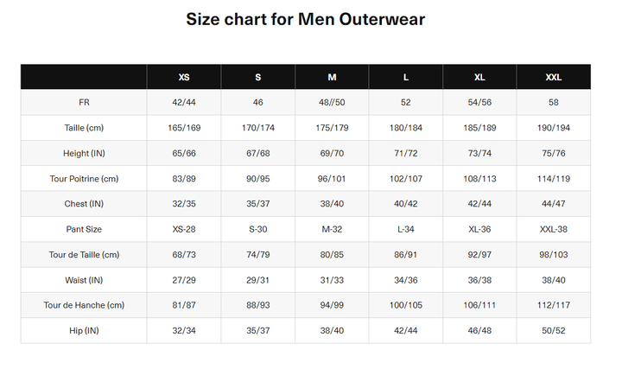Image resolution: width=622 pixels, height=369 pixels.
Task: Click the 'Size chart for Men Outerwear' title
Action: (x=306, y=18)
